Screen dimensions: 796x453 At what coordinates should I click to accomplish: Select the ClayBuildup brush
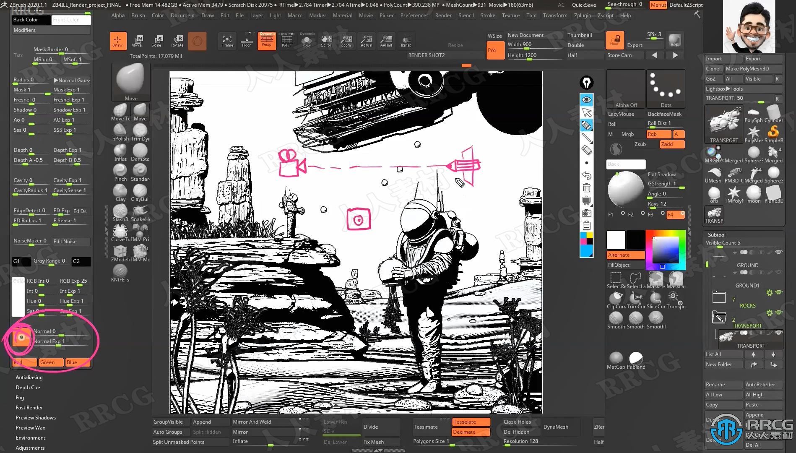(x=140, y=193)
